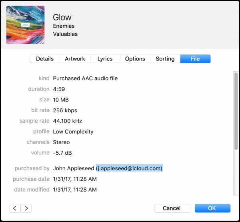Confirm the dialog with OK
This screenshot has height=222, width=240.
coord(212,208)
